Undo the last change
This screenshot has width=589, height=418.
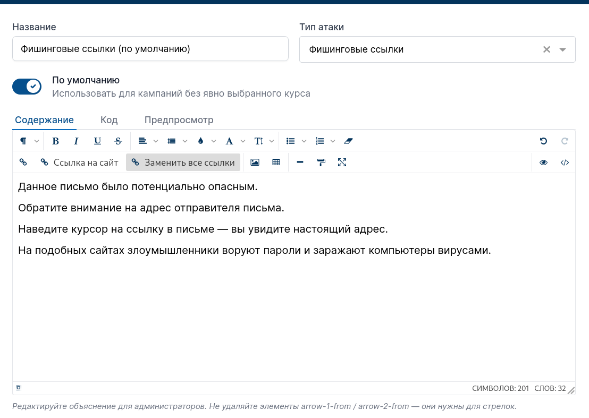tap(543, 141)
